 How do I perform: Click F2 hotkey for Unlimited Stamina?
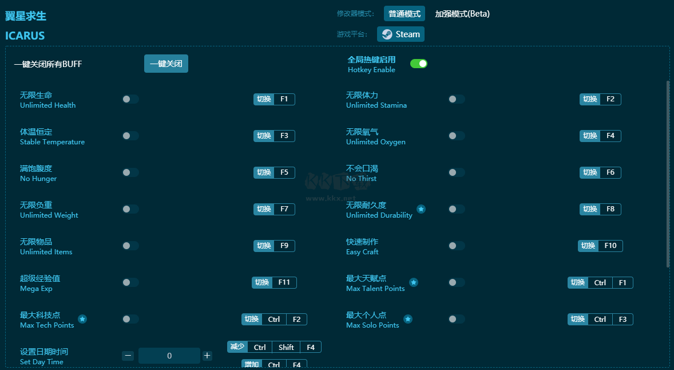click(610, 99)
